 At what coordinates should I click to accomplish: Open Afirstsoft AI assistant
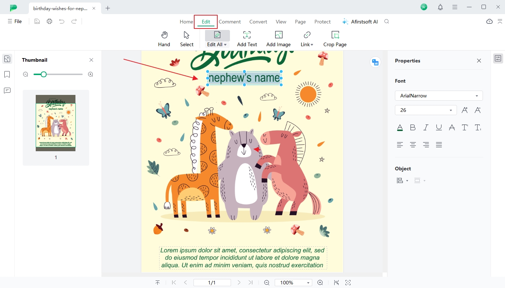coord(360,22)
